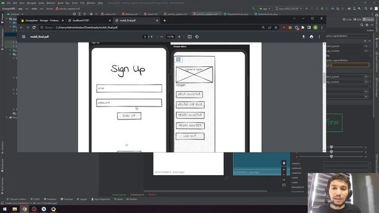Open the Chrome profile avatar

point(315,28)
